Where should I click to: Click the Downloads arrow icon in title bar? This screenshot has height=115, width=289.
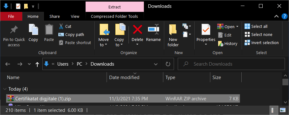point(6,6)
